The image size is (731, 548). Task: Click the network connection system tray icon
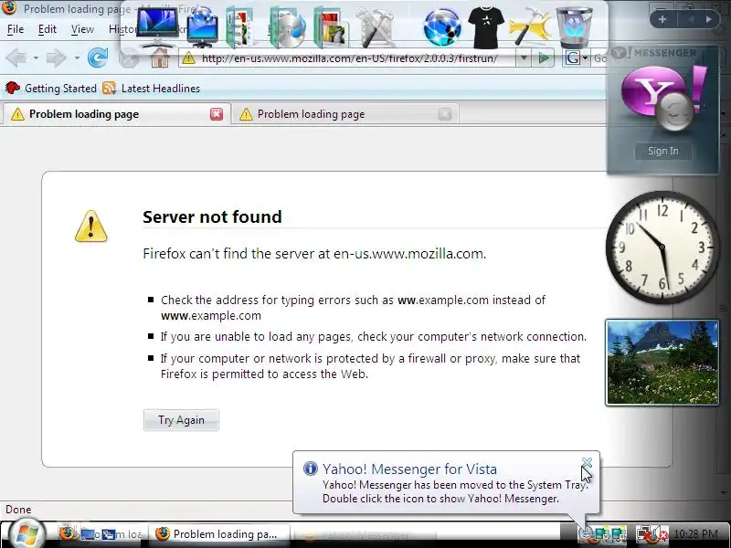pos(644,533)
